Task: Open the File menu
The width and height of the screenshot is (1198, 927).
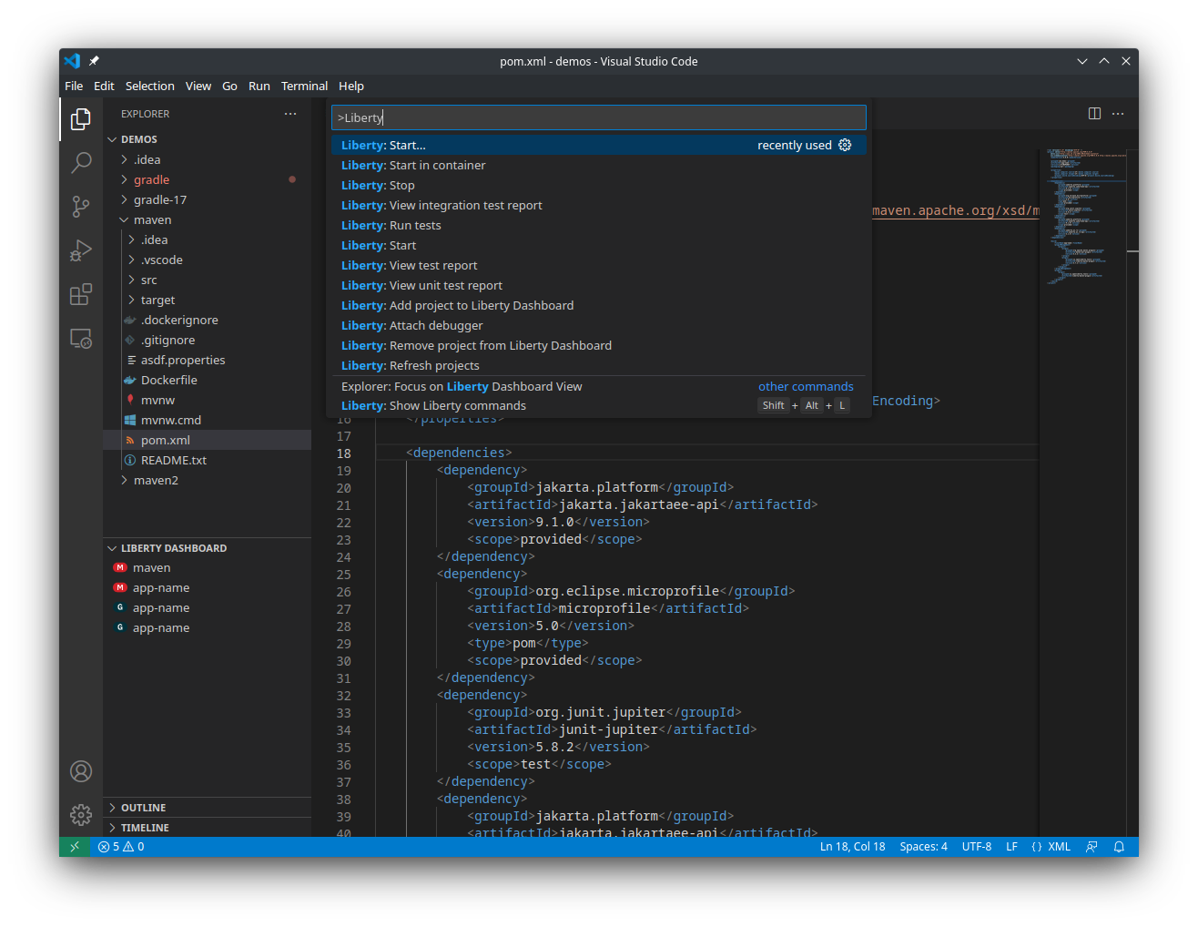Action: [x=74, y=86]
